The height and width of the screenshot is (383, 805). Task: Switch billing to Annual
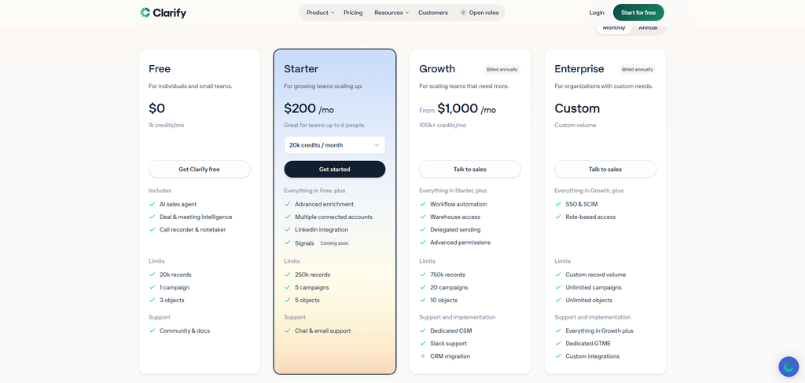[x=648, y=27]
